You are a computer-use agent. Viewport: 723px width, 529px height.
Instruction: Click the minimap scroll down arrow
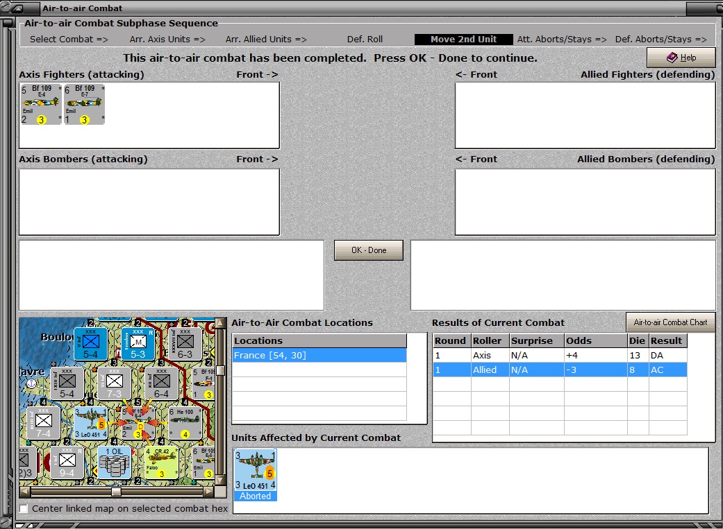click(x=220, y=480)
